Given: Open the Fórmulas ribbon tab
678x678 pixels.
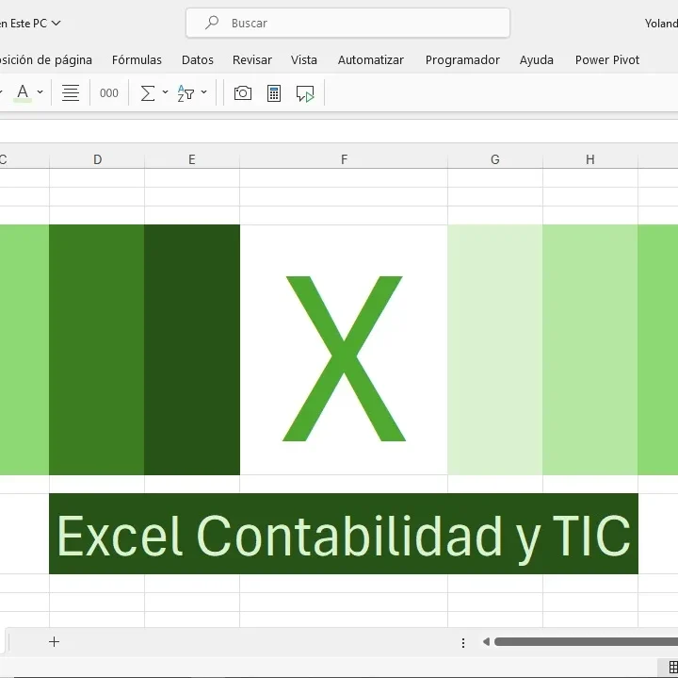Looking at the screenshot, I should click(x=137, y=59).
